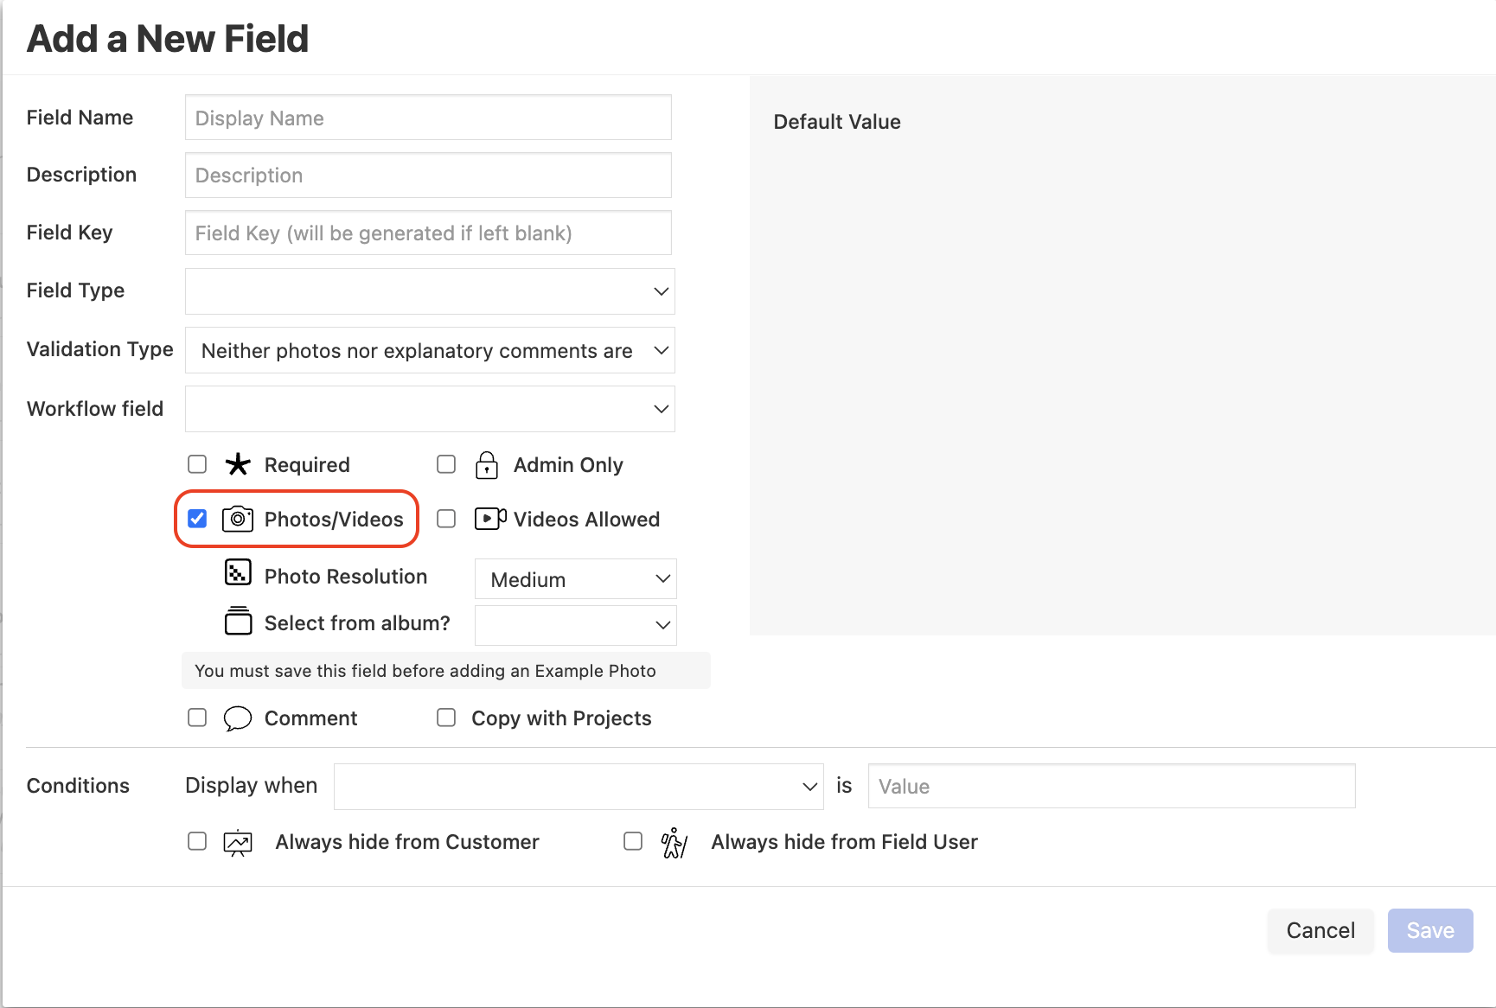Open the Photo Resolution Medium dropdown
This screenshot has width=1496, height=1008.
coord(575,579)
